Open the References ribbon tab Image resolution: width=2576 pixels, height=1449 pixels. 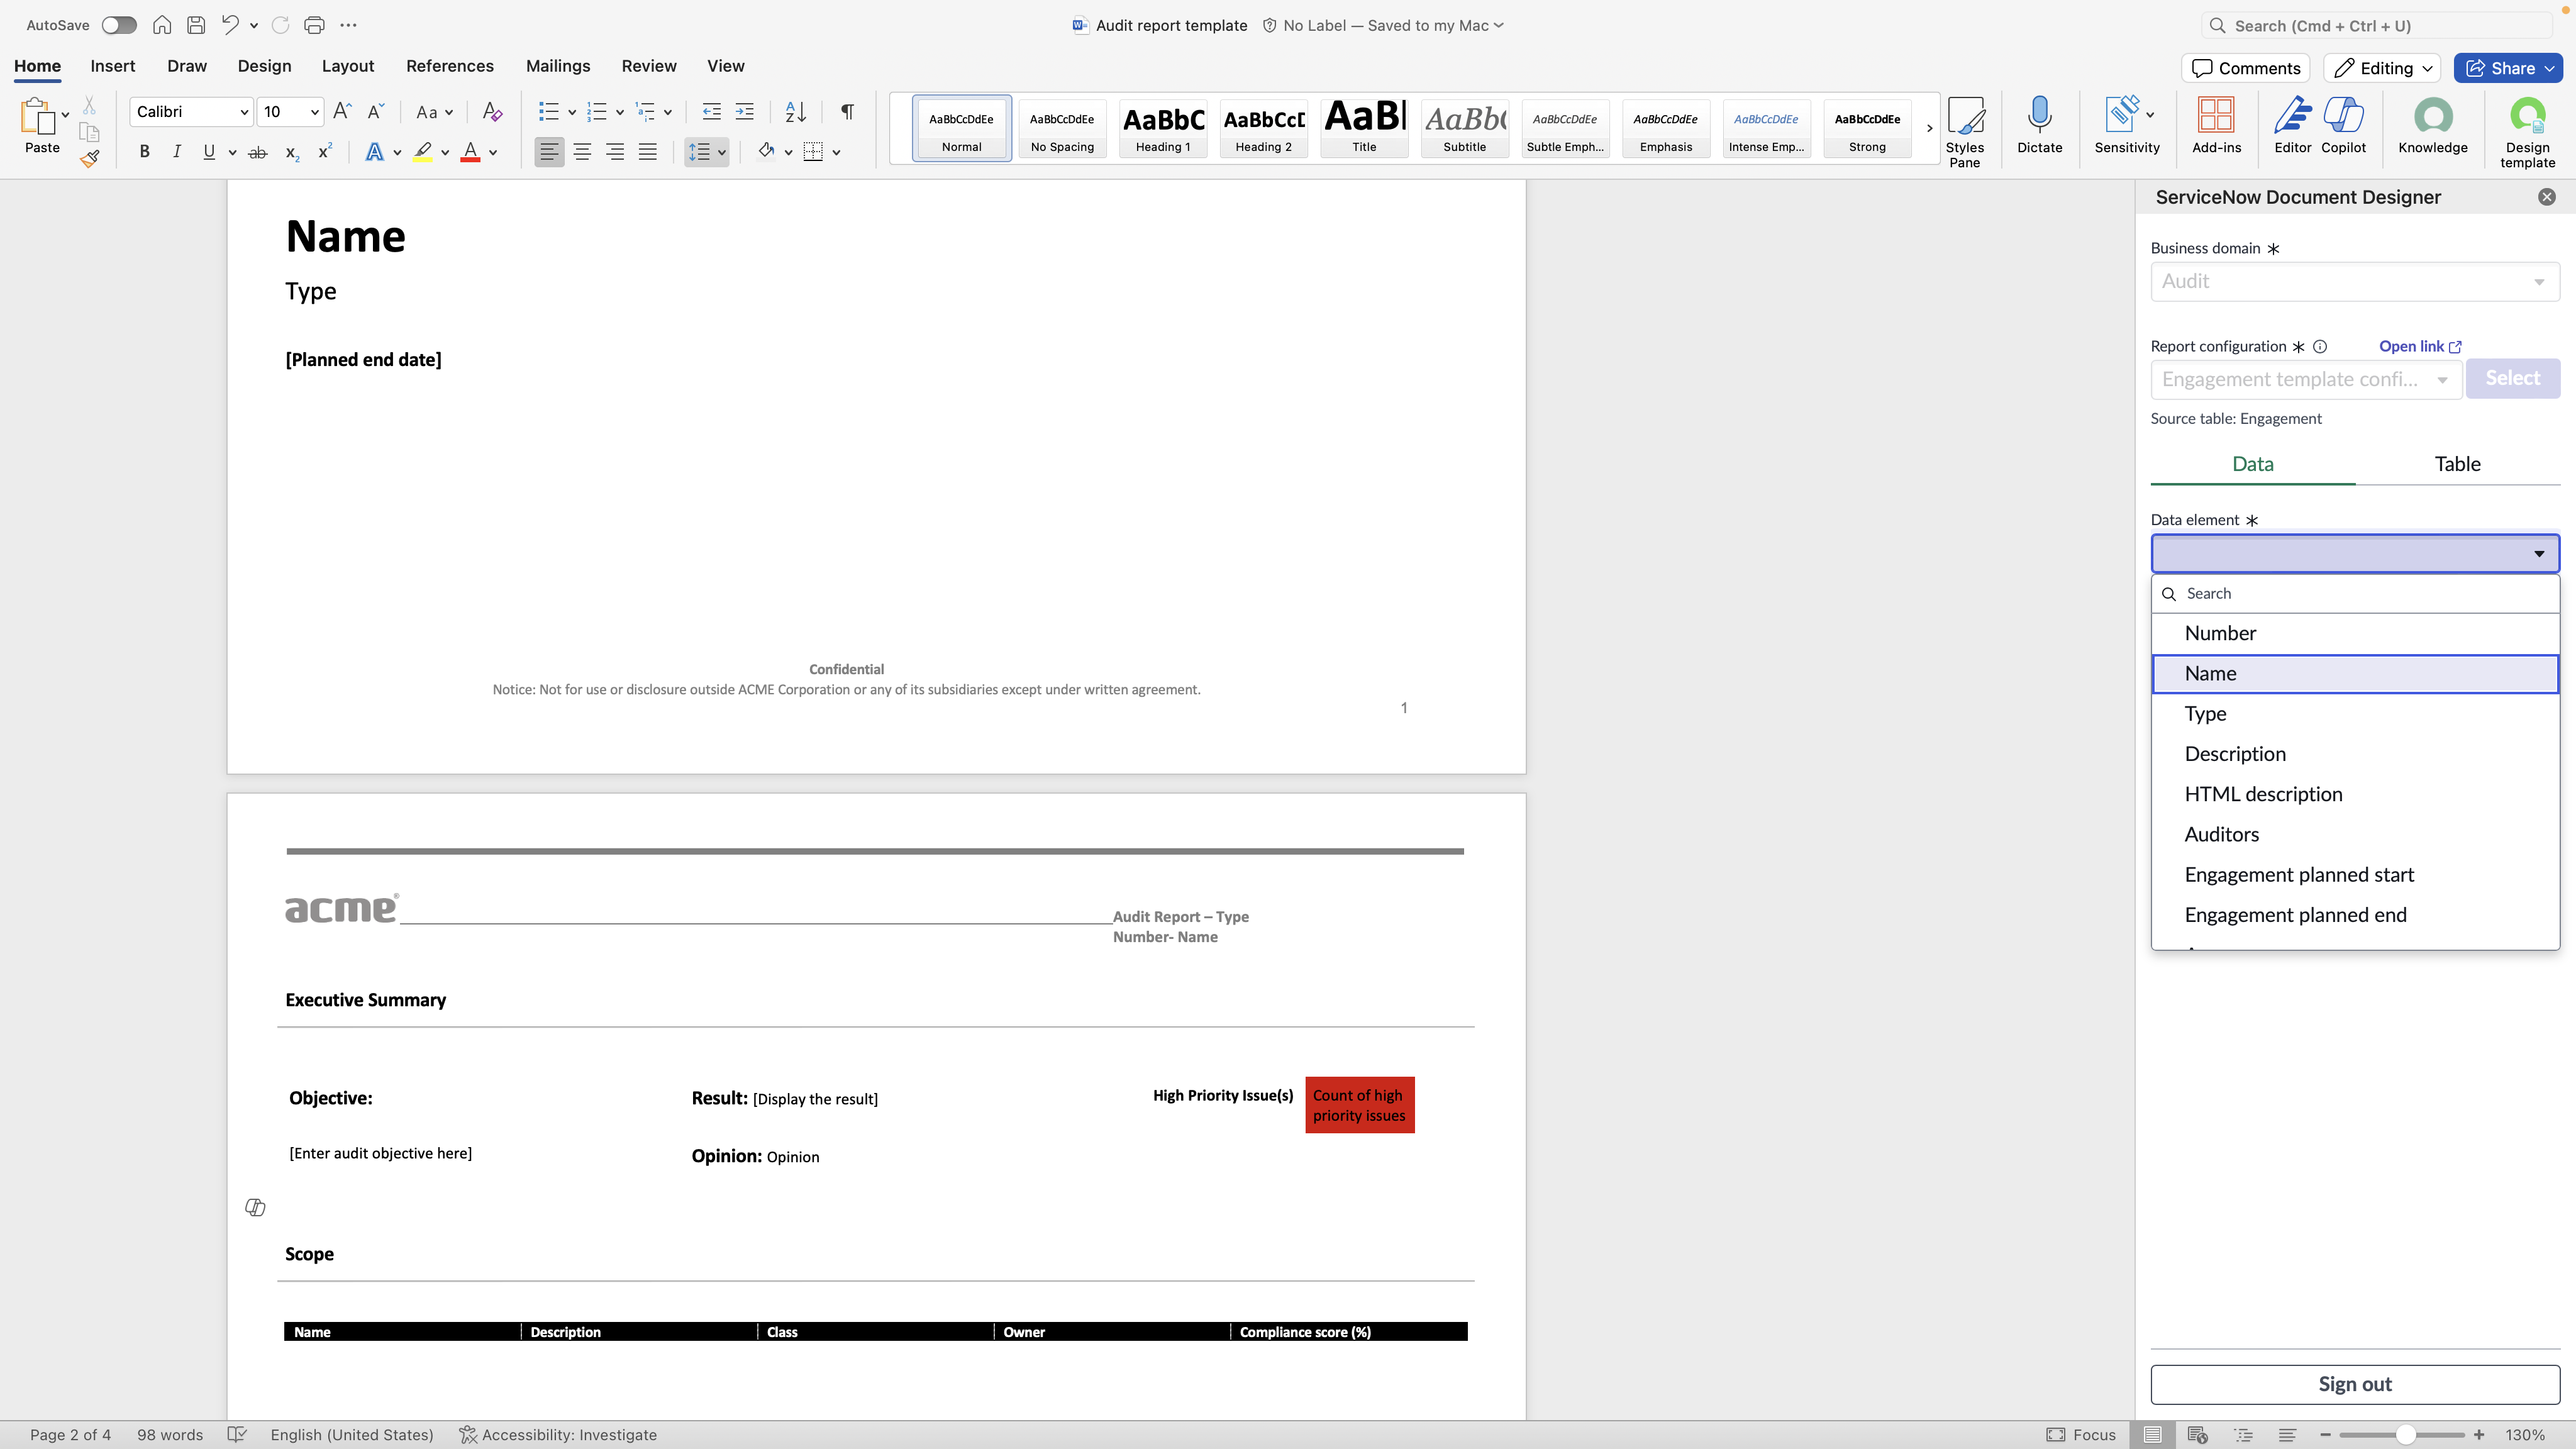coord(449,66)
